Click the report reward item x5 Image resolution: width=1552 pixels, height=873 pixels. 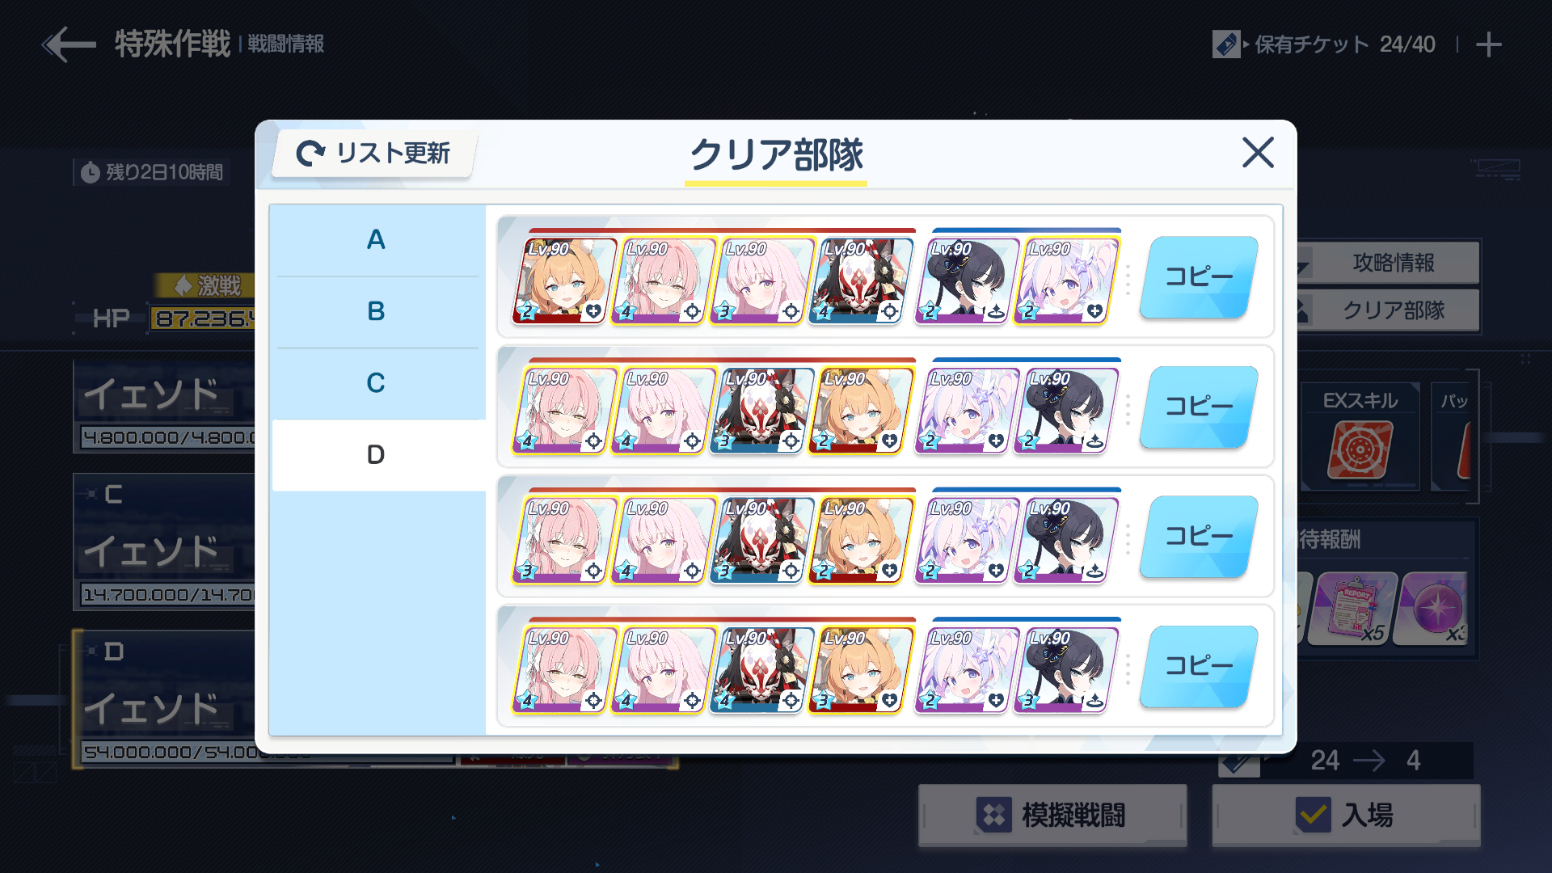coord(1353,609)
